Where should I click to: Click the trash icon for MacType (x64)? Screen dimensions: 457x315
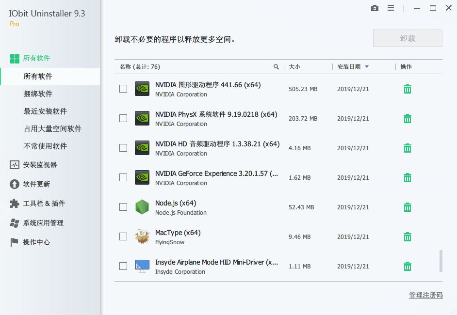407,236
